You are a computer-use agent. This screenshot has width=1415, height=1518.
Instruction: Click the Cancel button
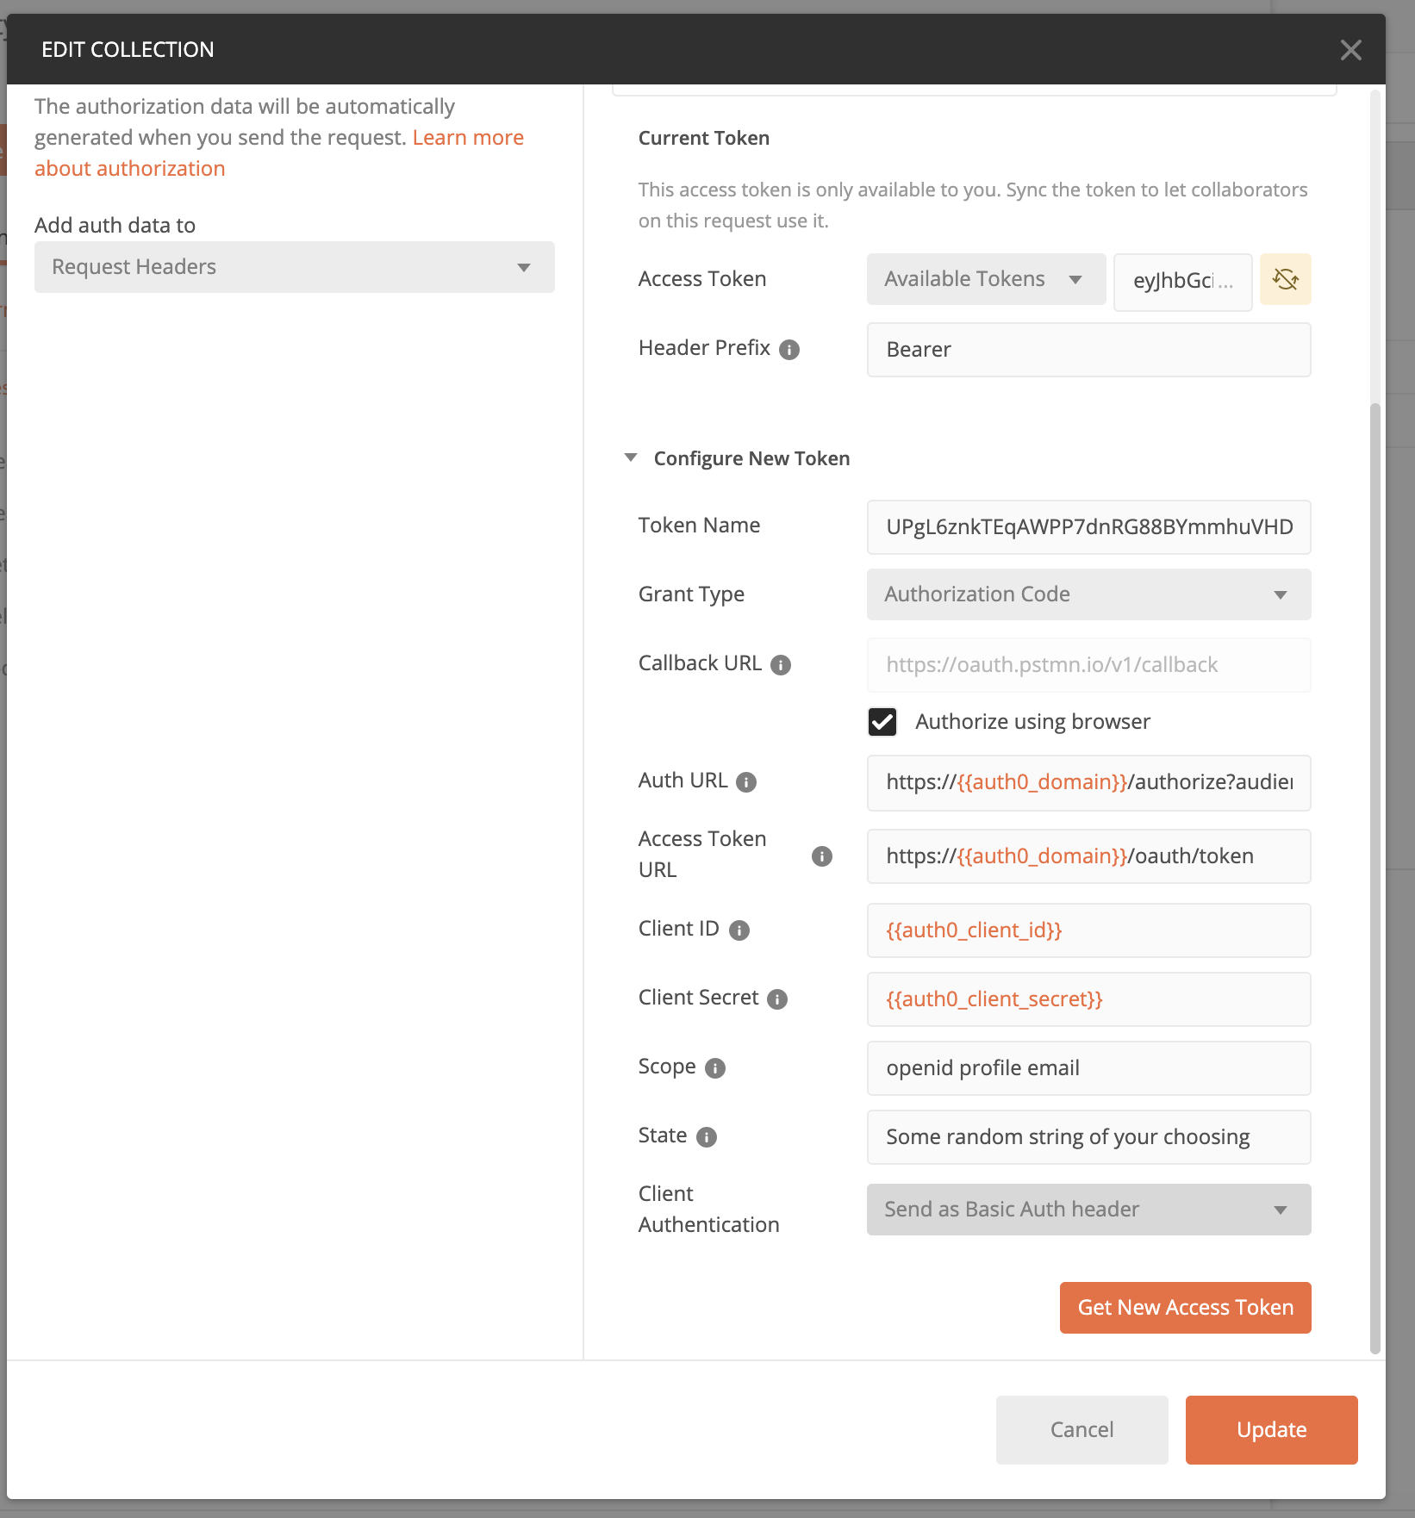1082,1430
